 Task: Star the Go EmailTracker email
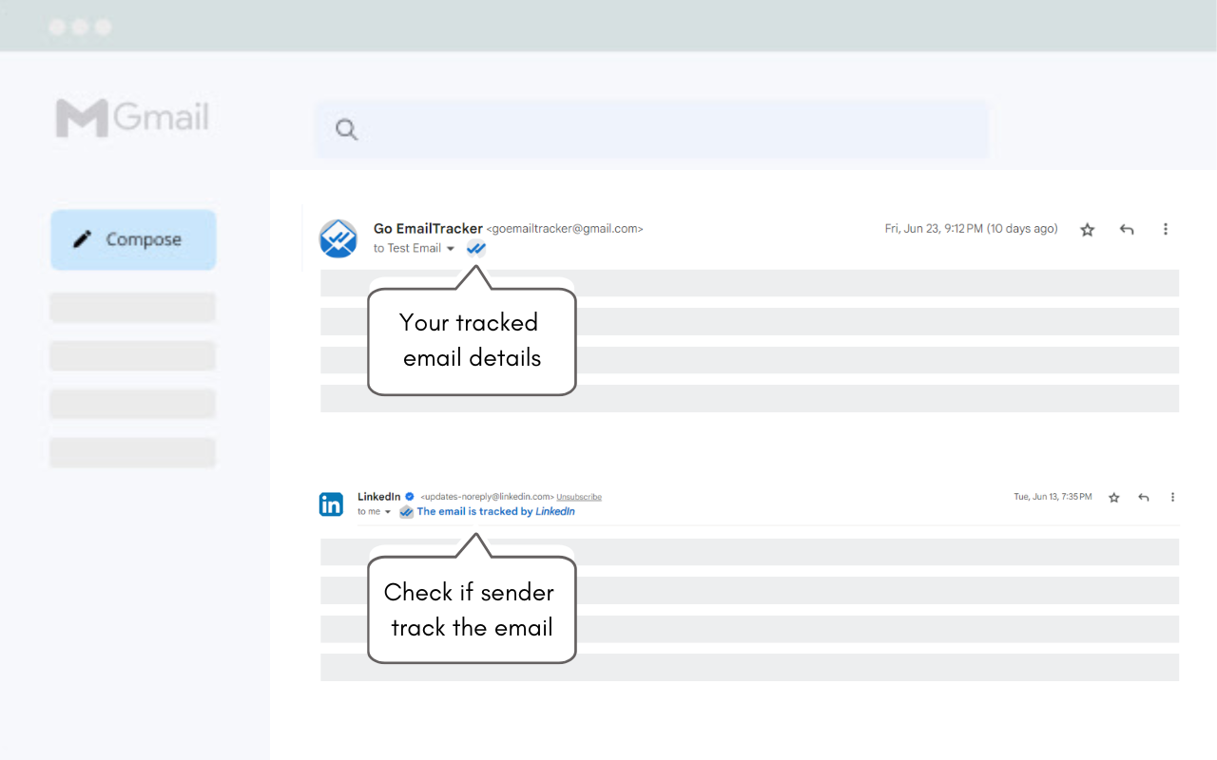1087,229
